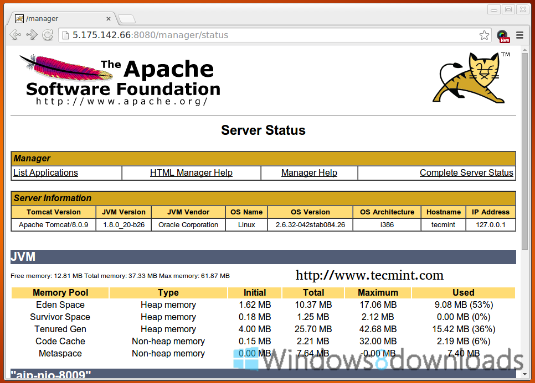Click the 9.08 MB (53%) used value

coord(464,305)
